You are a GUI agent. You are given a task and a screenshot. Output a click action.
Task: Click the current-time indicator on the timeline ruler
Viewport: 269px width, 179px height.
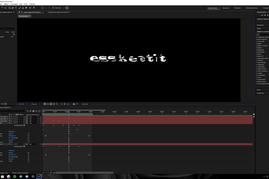[x=69, y=112]
